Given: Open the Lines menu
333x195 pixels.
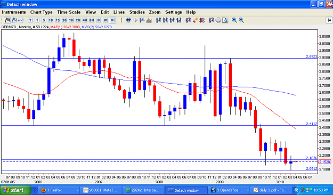Looking at the screenshot, I should (x=119, y=12).
